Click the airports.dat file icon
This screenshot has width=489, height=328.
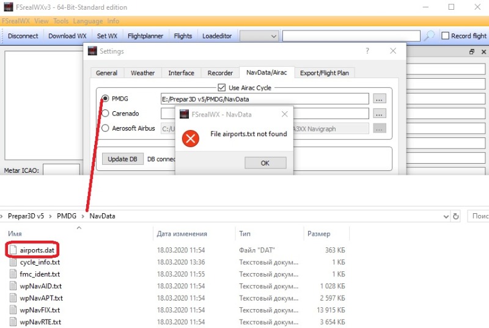[x=13, y=250]
